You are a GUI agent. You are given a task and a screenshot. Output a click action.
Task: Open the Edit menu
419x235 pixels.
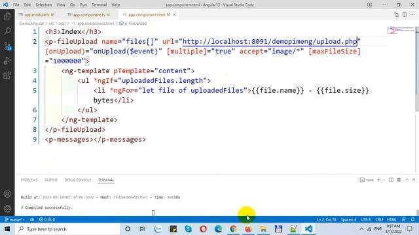pos(27,5)
